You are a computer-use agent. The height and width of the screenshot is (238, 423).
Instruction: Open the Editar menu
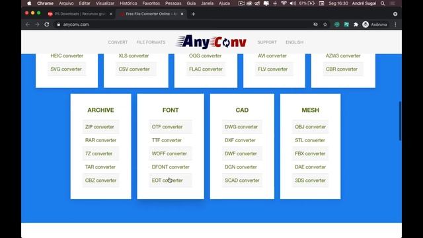coord(85,3)
